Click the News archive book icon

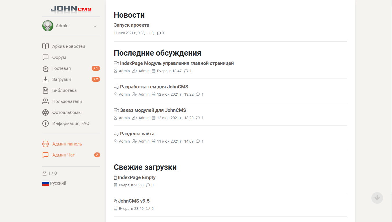(46, 46)
